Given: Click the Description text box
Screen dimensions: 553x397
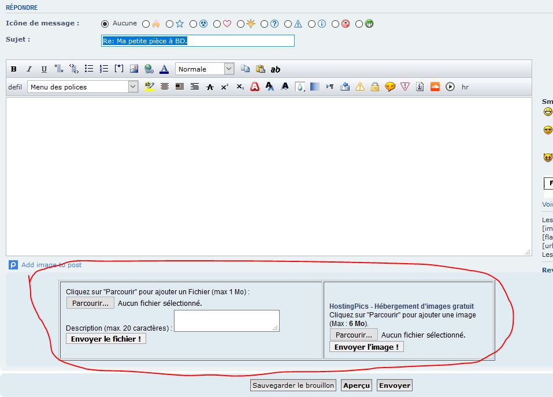Looking at the screenshot, I should pos(227,321).
